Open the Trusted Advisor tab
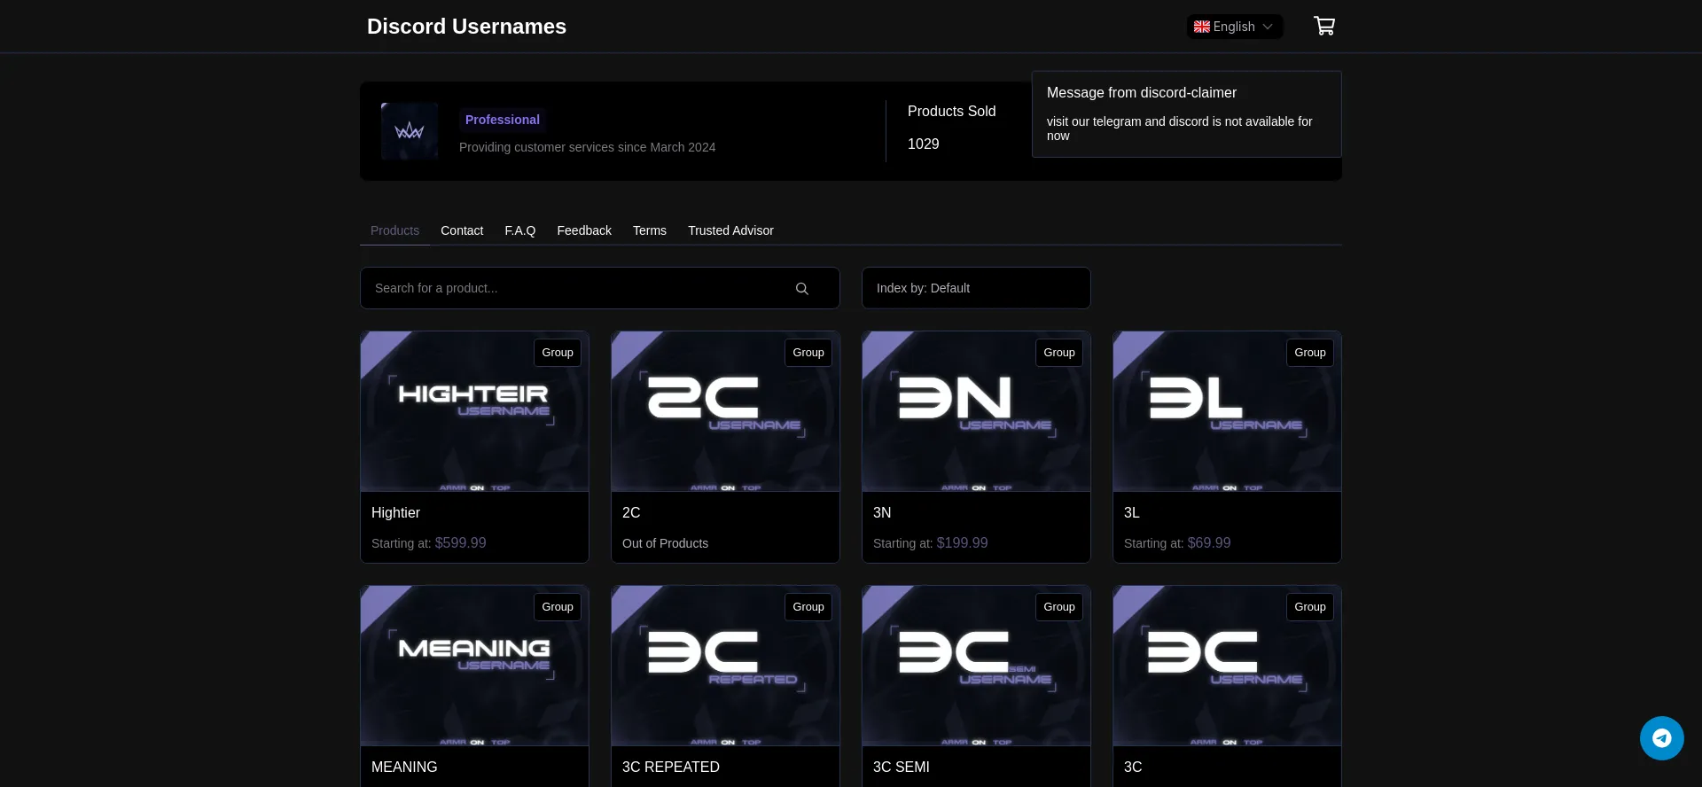1702x787 pixels. (730, 230)
